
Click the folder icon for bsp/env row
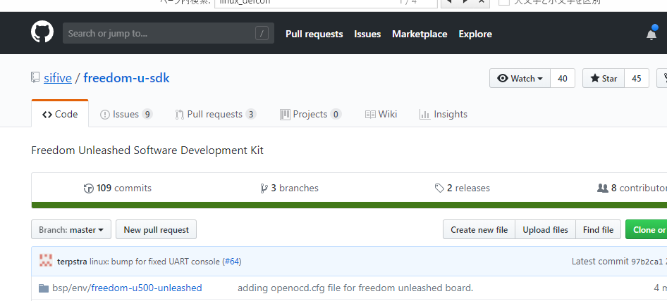pos(44,288)
